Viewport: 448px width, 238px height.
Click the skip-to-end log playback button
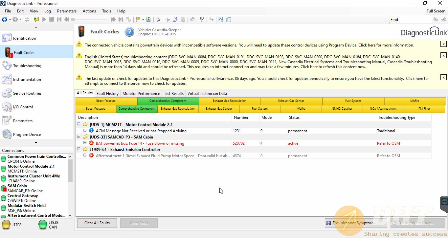pos(121,19)
